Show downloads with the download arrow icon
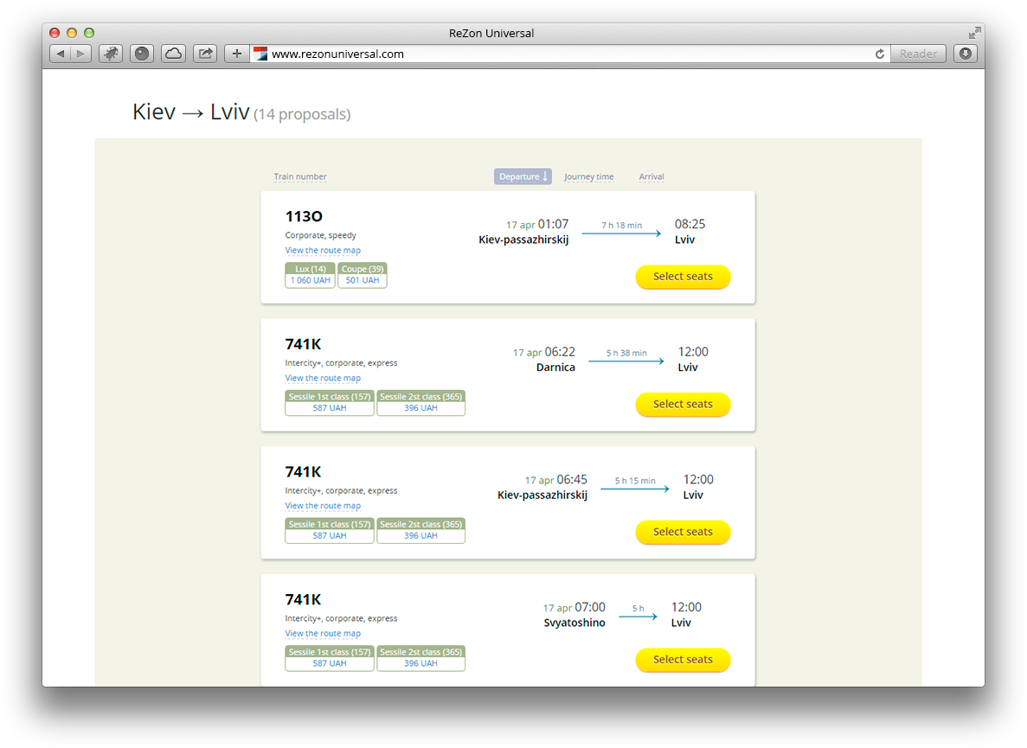Image resolution: width=1027 pixels, height=748 pixels. pyautogui.click(x=966, y=54)
